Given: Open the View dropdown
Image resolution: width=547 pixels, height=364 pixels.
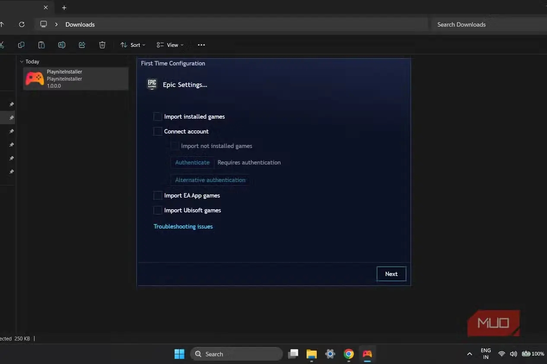Looking at the screenshot, I should (x=170, y=45).
